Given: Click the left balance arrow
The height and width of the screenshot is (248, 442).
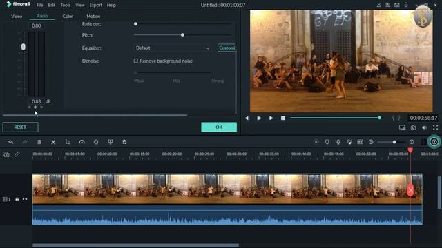Looking at the screenshot, I should click(29, 107).
